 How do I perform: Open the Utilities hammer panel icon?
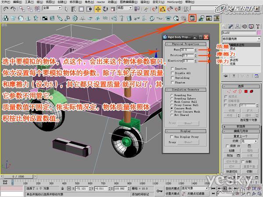(x=258, y=27)
